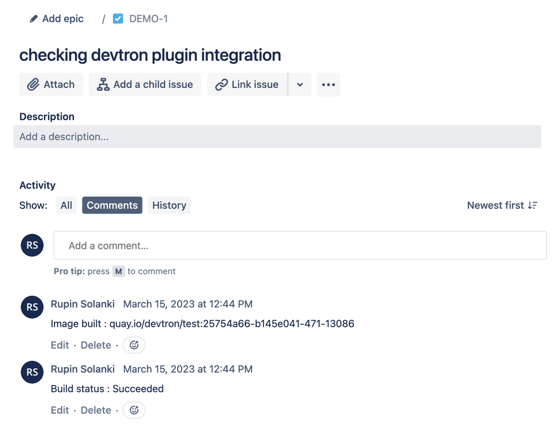Click the pencil icon beside Add epic

coord(32,18)
